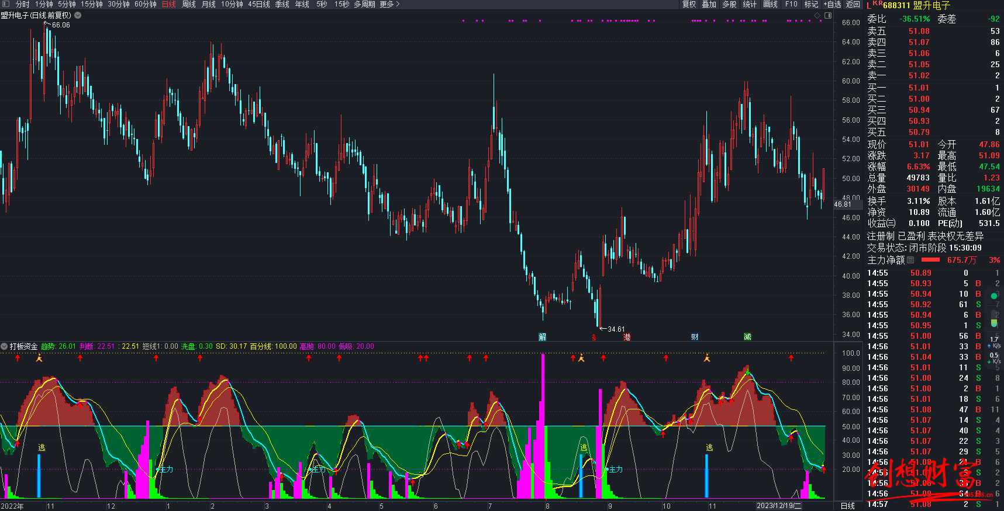Click the 涨幅 value 6.63%
This screenshot has height=511, width=1004.
click(918, 166)
